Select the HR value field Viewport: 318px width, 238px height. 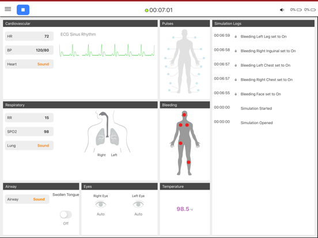(x=29, y=36)
